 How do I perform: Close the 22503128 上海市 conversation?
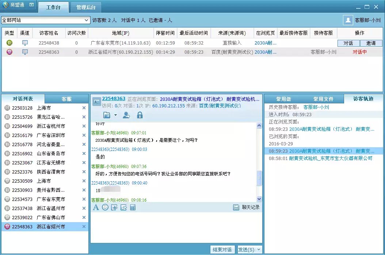(84, 108)
